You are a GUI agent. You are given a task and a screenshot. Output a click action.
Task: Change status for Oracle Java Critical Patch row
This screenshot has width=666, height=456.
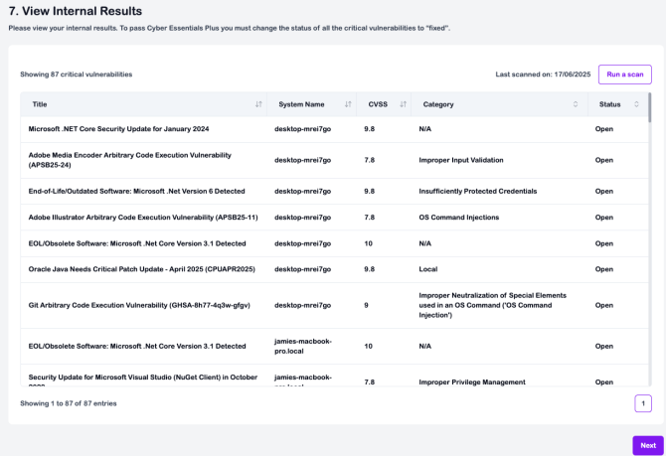[604, 268]
